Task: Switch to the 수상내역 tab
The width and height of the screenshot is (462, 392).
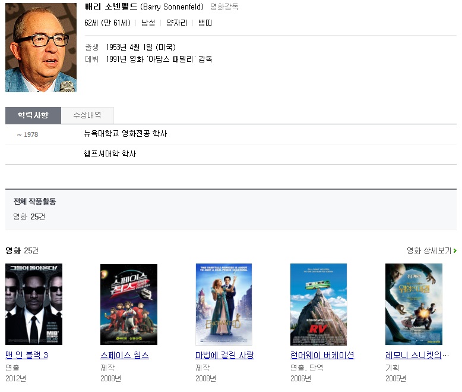Action: coord(87,115)
